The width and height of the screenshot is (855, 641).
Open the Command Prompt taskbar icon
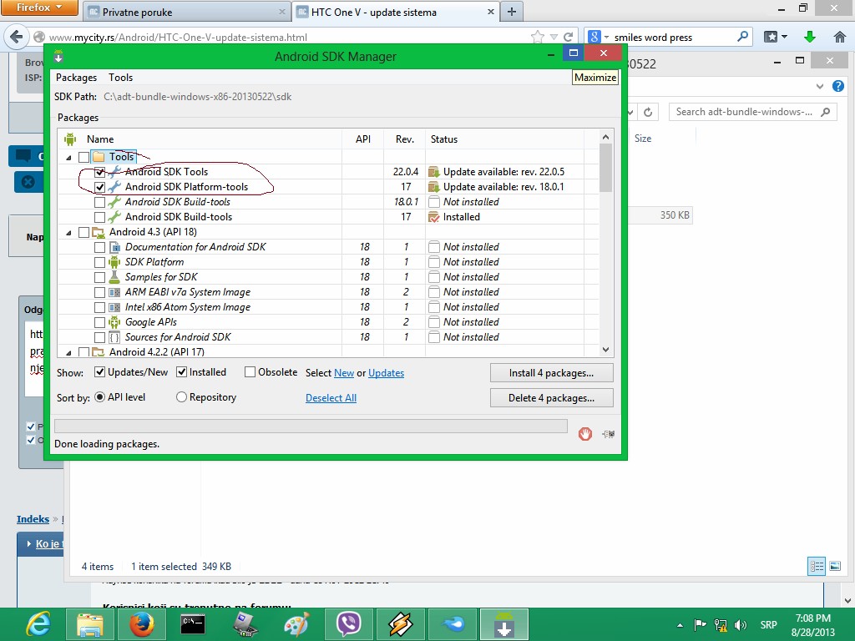click(x=193, y=624)
